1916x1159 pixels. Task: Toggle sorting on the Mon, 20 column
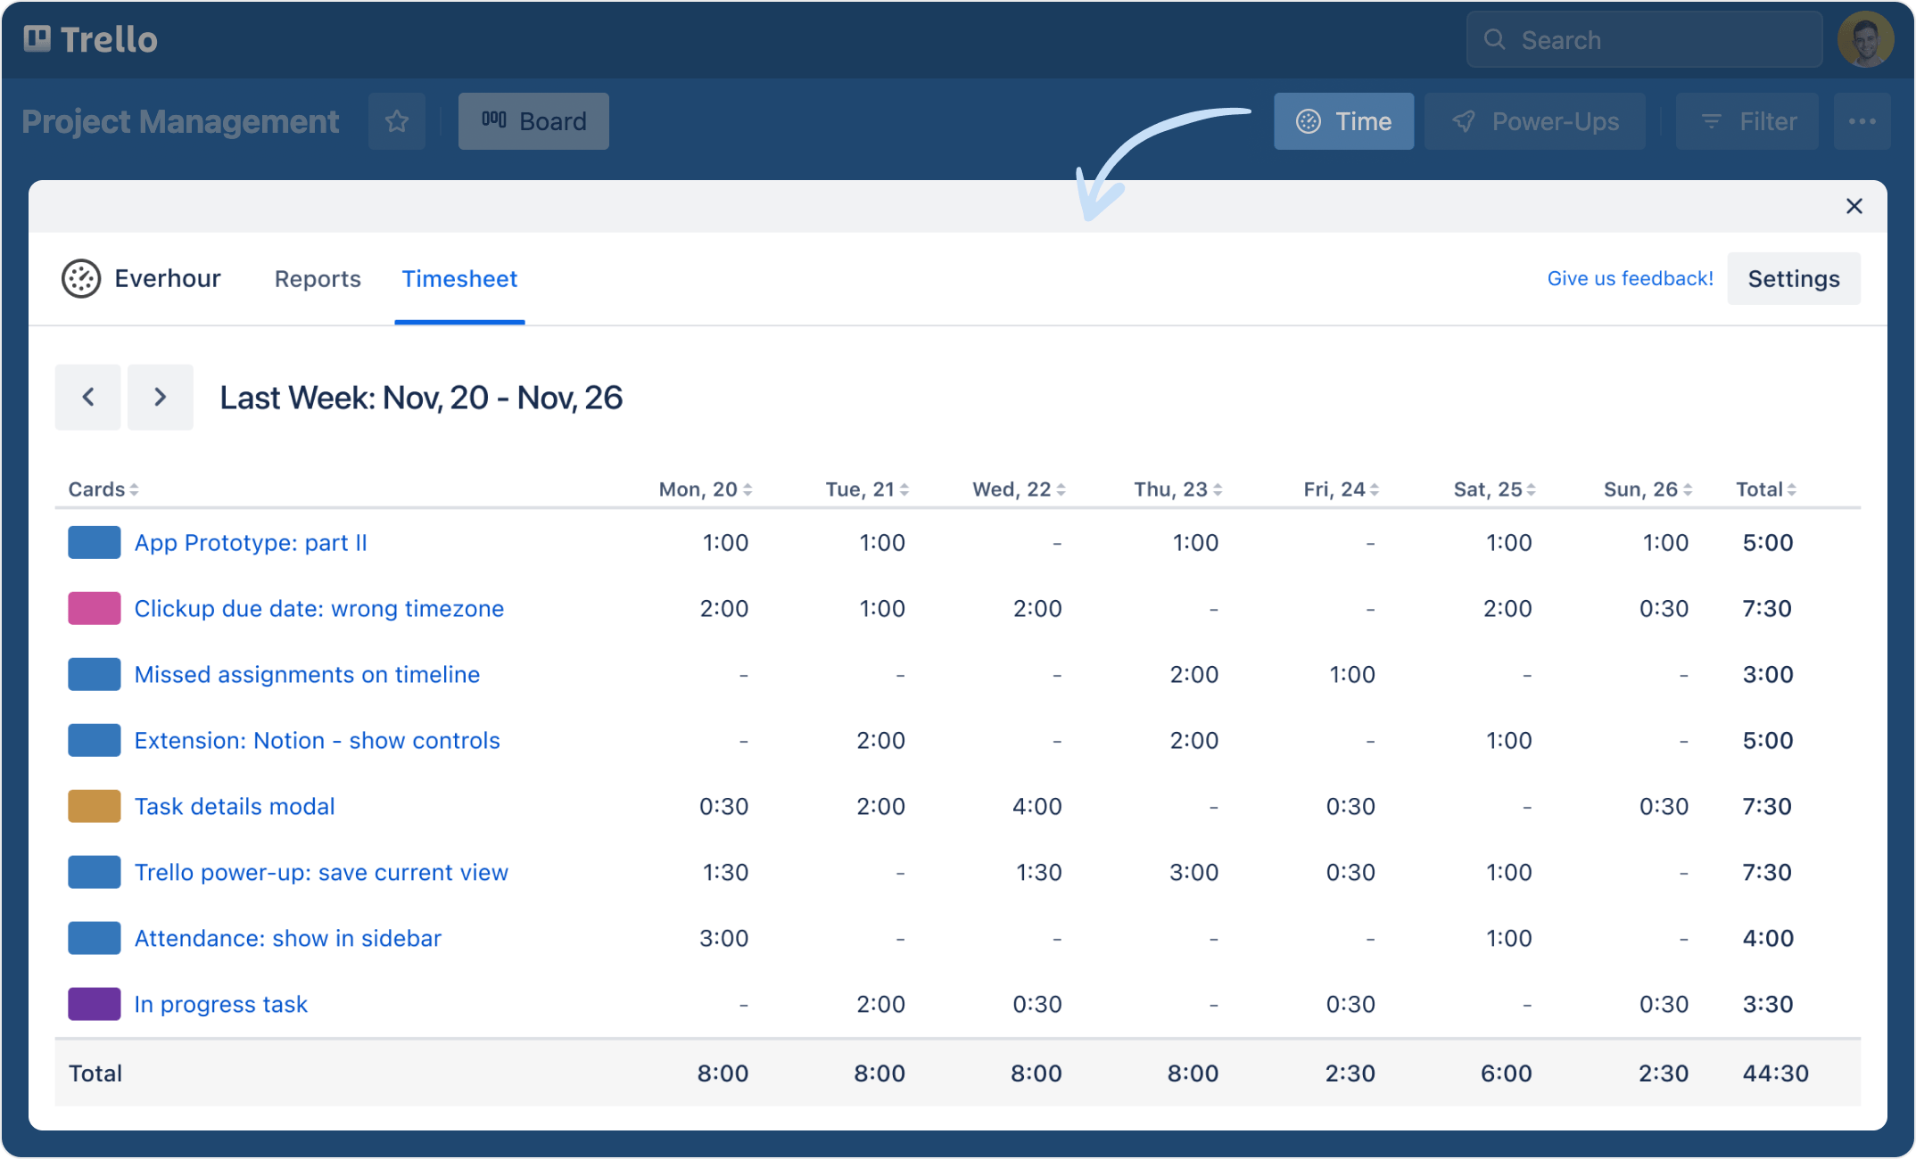747,489
